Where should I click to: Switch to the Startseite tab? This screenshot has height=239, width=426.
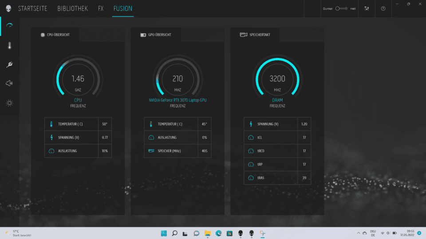tap(34, 8)
